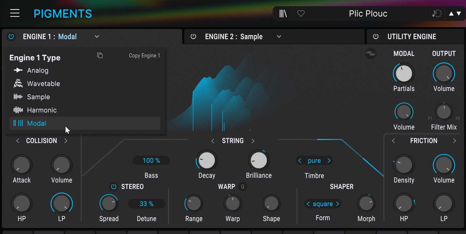Click the Stereo Spread knob
This screenshot has width=466, height=234.
109,204
